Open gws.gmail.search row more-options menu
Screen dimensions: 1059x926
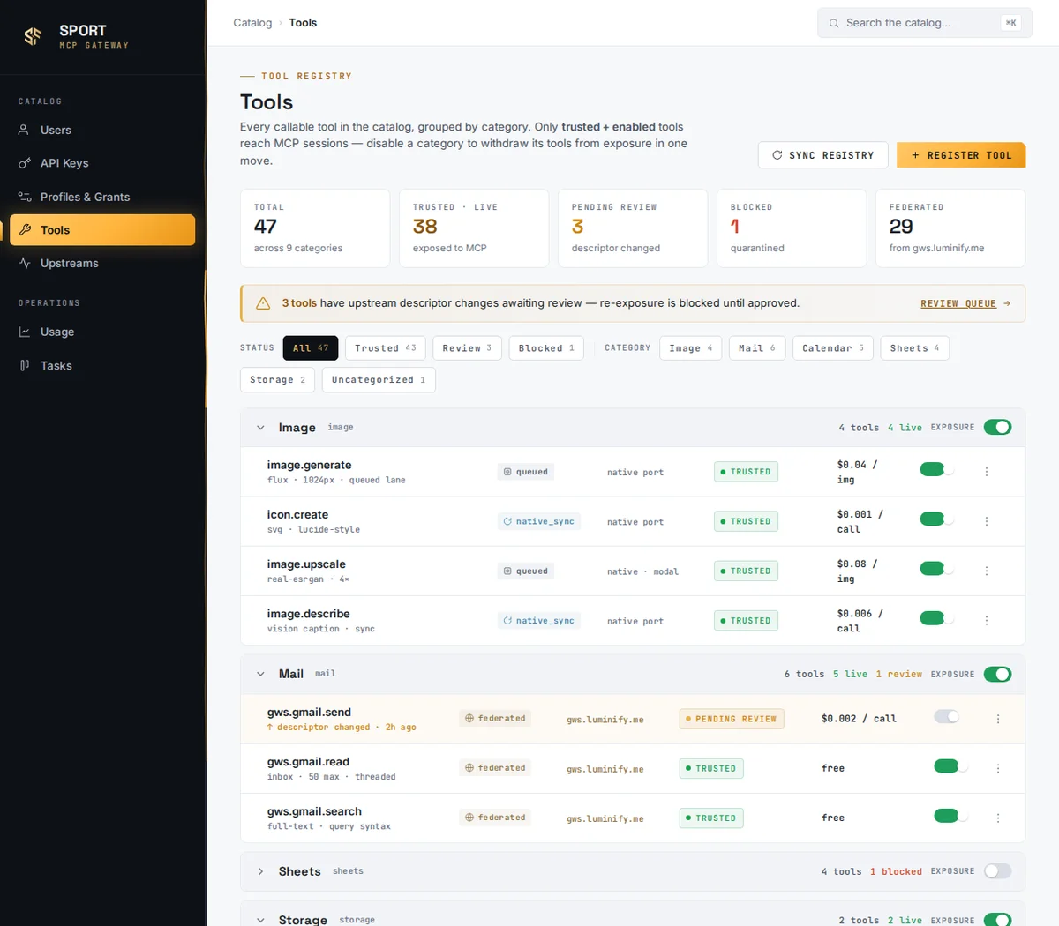[x=998, y=818]
